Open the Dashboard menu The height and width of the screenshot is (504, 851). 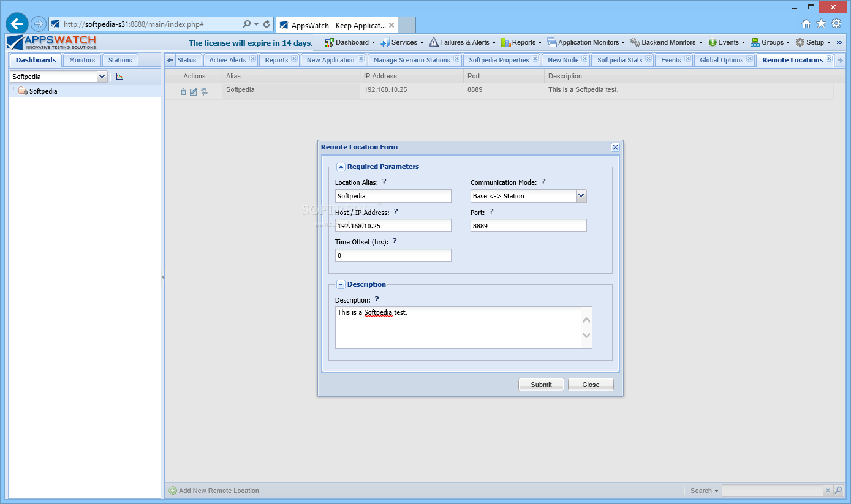point(350,42)
